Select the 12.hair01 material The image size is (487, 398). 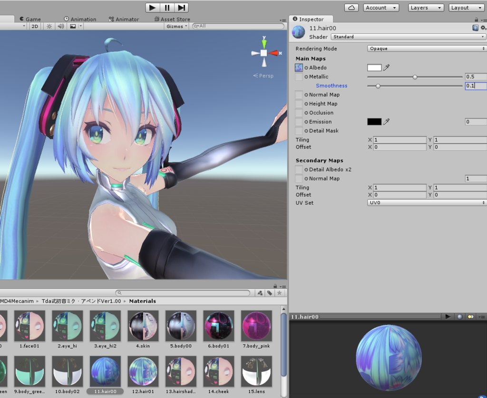(143, 375)
